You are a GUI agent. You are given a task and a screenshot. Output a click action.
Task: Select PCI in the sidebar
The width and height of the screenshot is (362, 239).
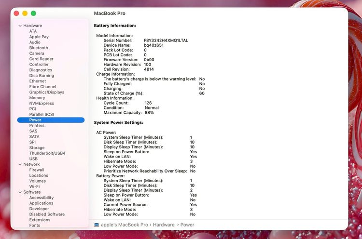32,109
